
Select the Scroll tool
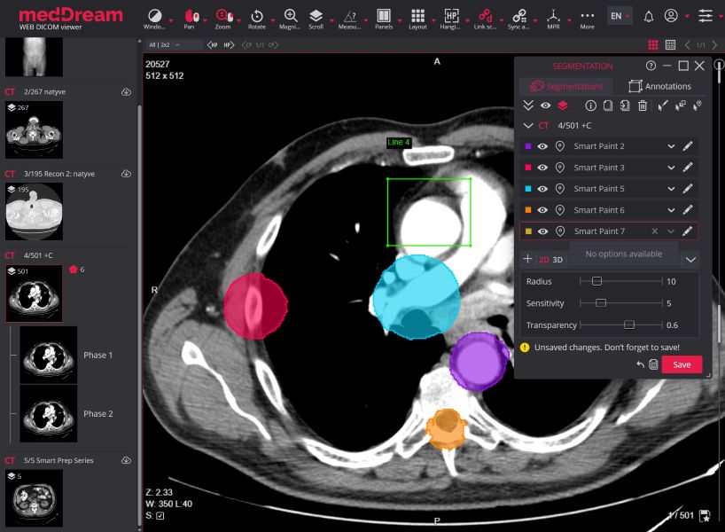(x=316, y=19)
